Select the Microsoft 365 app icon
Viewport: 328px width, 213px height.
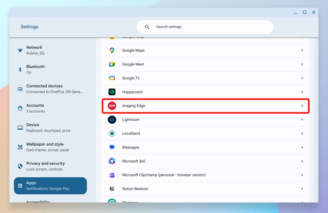point(112,161)
